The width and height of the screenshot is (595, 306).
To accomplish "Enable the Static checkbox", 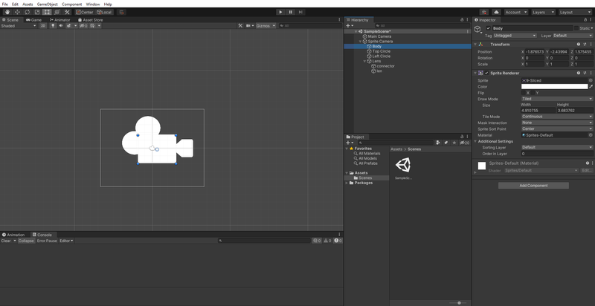I will click(x=577, y=27).
